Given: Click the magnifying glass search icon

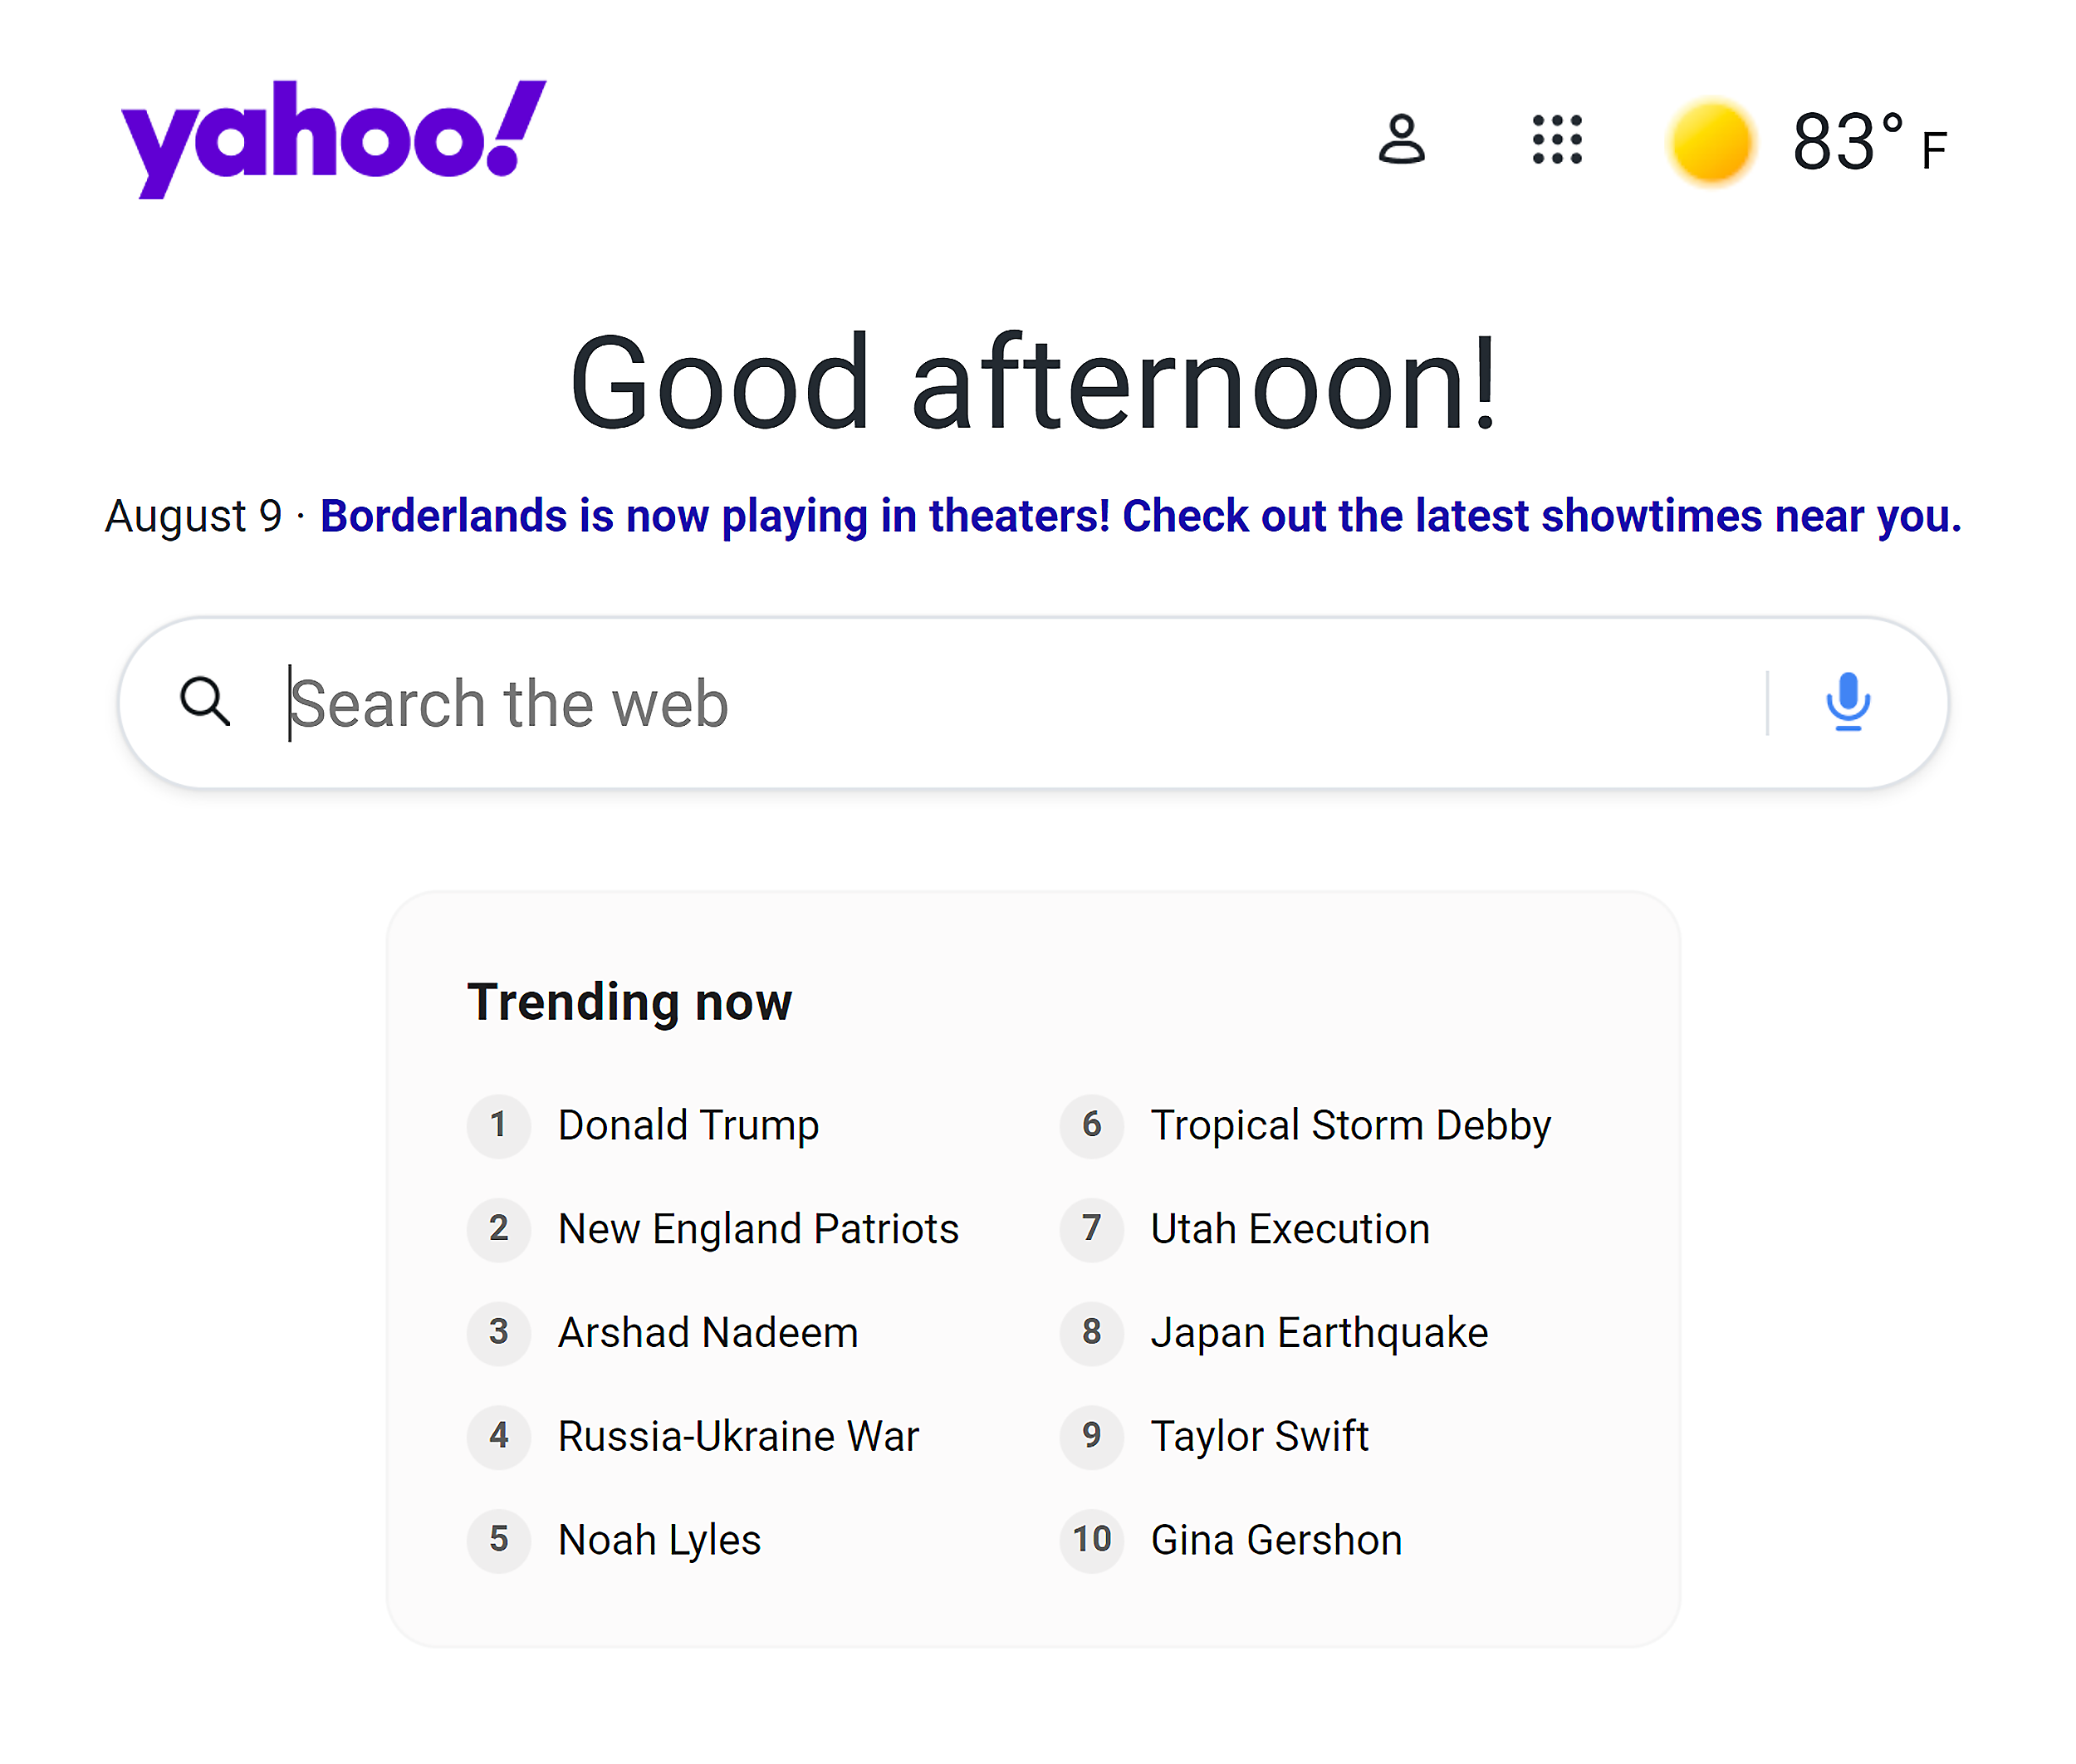Looking at the screenshot, I should (205, 702).
